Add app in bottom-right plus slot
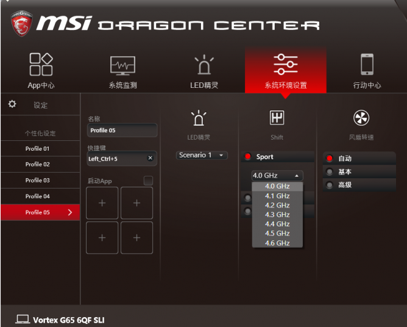Screen dimensions: 407x327 (137, 237)
